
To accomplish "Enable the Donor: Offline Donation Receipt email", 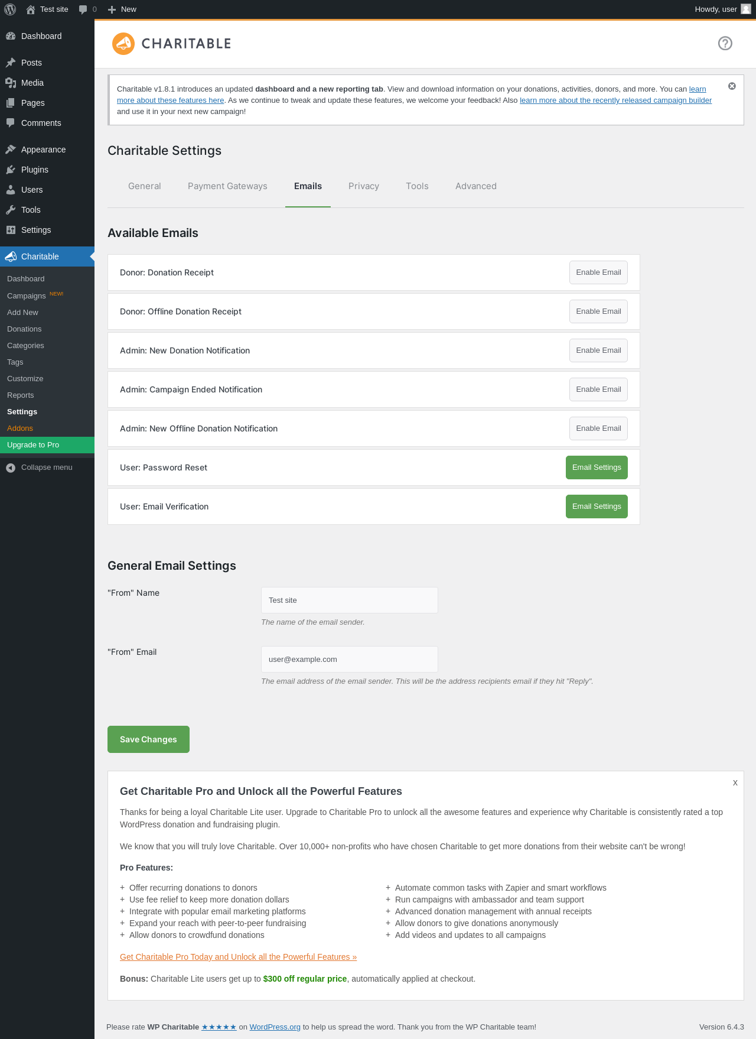I will (598, 311).
